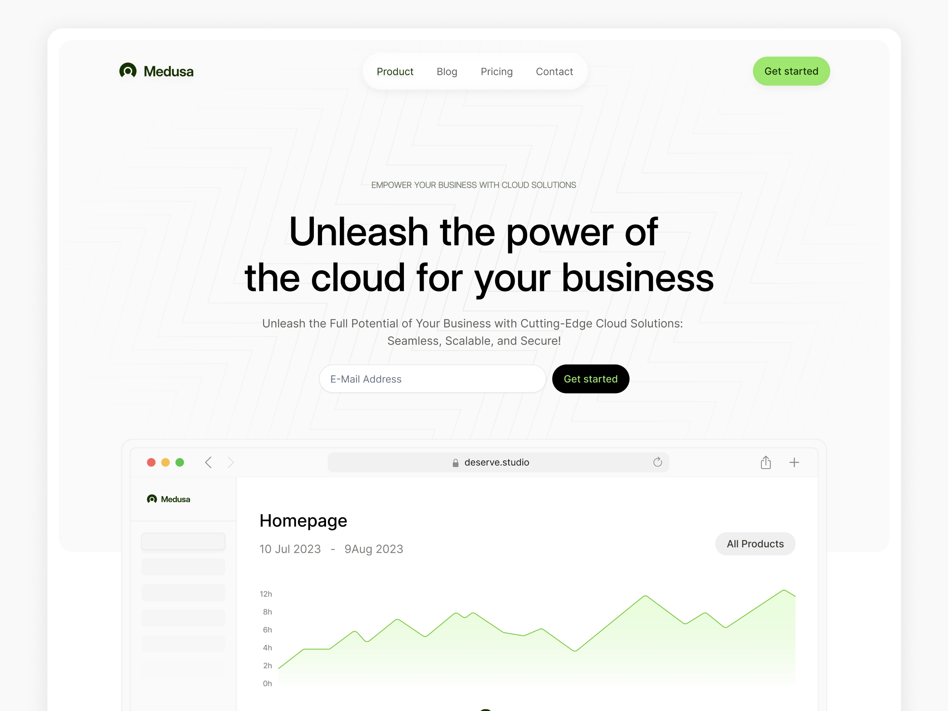Click the Contact navigation tab
This screenshot has height=711, width=948.
[x=554, y=71]
